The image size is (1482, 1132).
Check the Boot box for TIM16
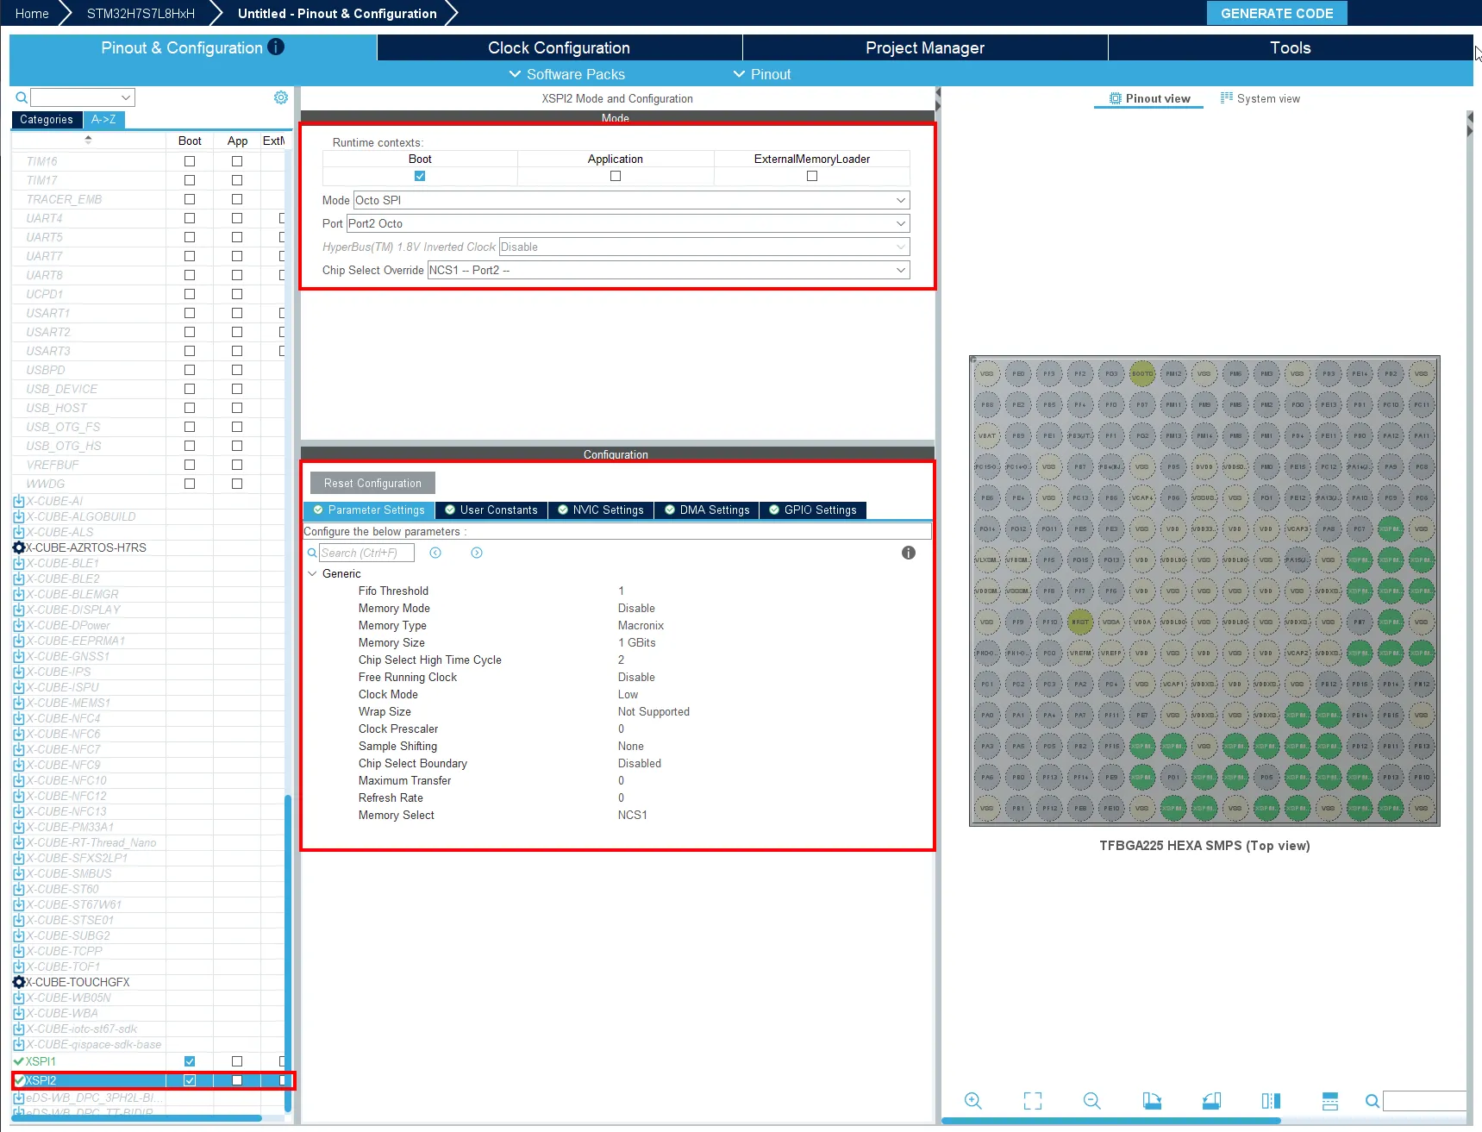pyautogui.click(x=190, y=161)
